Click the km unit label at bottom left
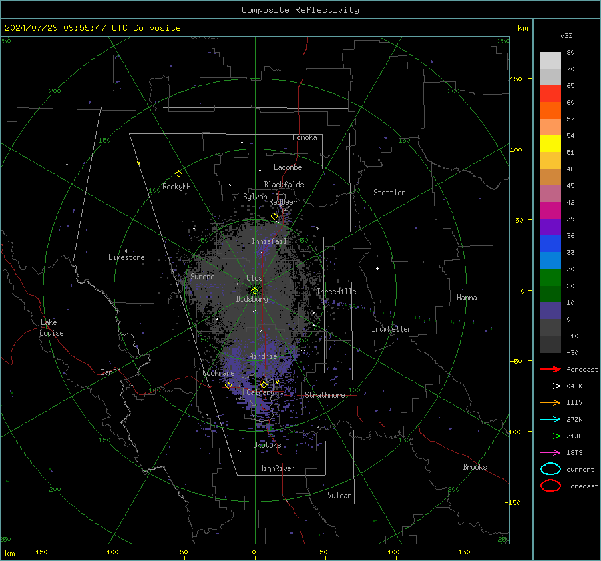 point(10,554)
